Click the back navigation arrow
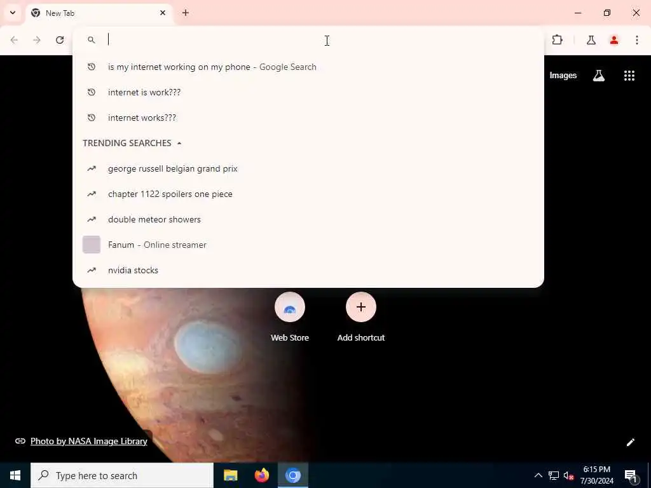 (14, 40)
